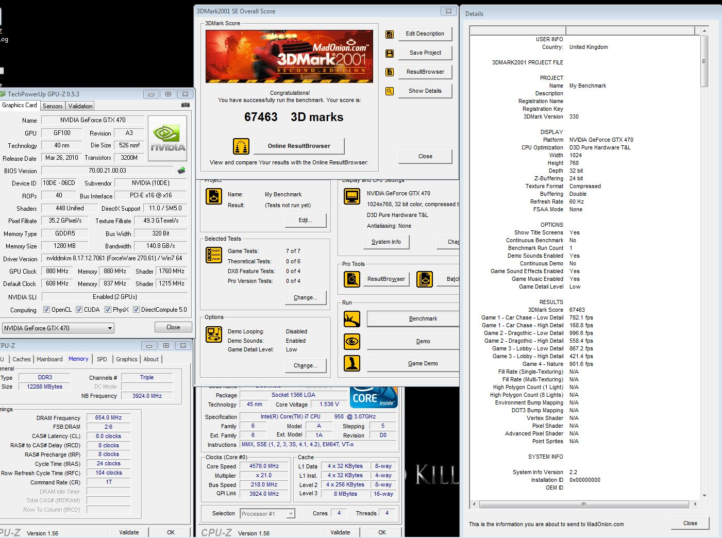Click the Show Details magnifier icon
The width and height of the screenshot is (722, 538).
tap(390, 91)
